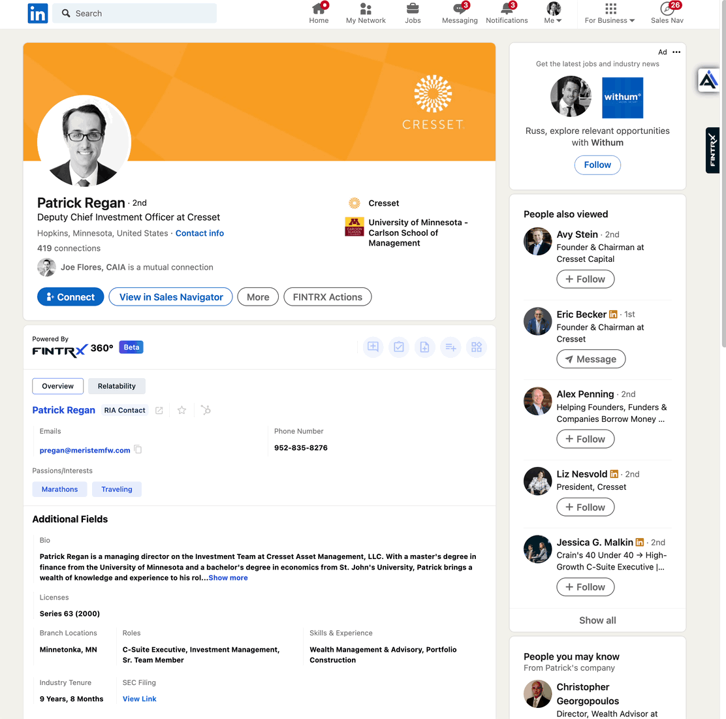This screenshot has height=719, width=726.
Task: Expand bio with Show more
Action: 228,578
